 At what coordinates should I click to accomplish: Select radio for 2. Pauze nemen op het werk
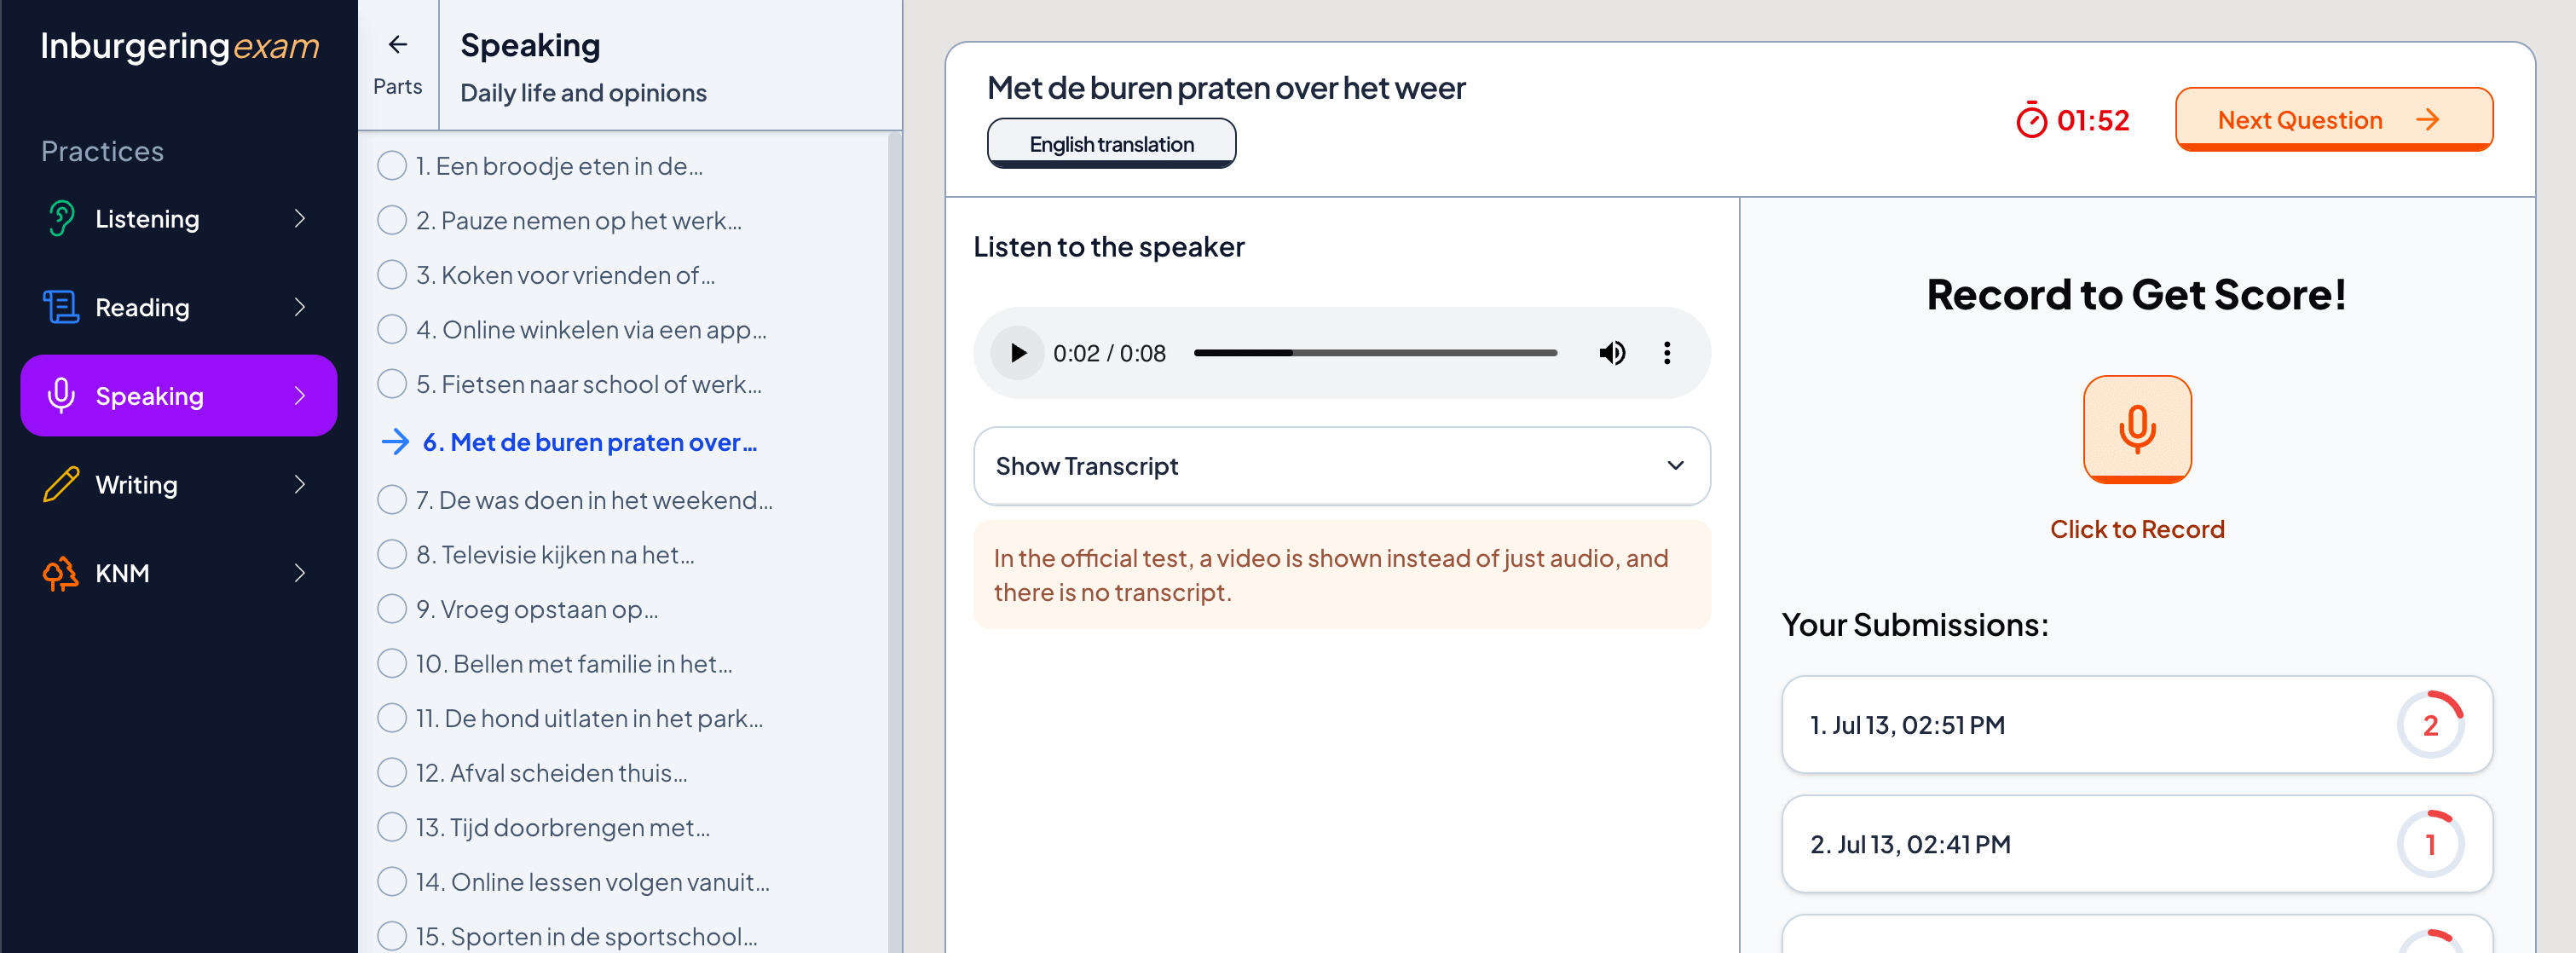pyautogui.click(x=392, y=220)
